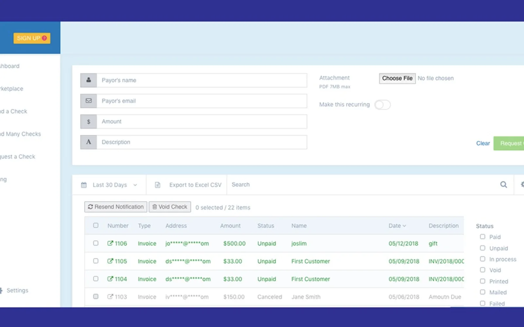Check the Paid status filter
This screenshot has height=327, width=524.
(x=482, y=236)
